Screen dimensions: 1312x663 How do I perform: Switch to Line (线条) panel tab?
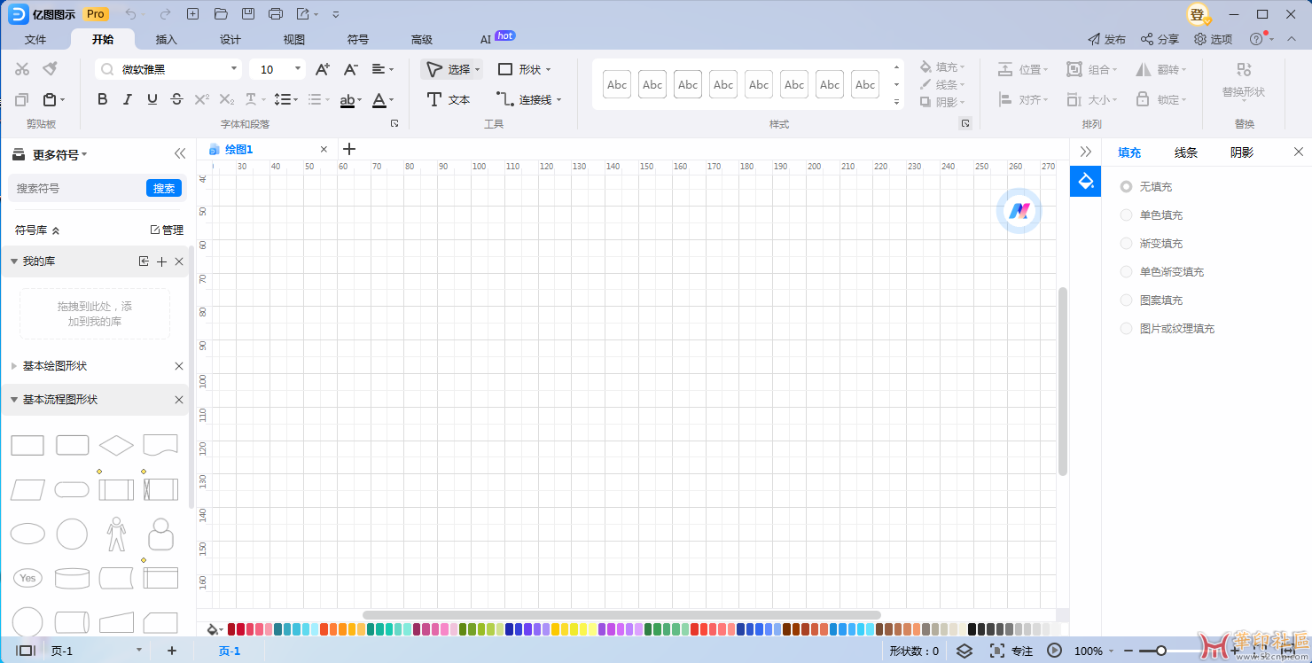[1186, 152]
